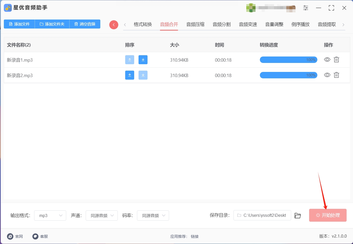This screenshot has width=353, height=244.
Task: Click the 星优音频助手 app logo
Action: pos(8,8)
